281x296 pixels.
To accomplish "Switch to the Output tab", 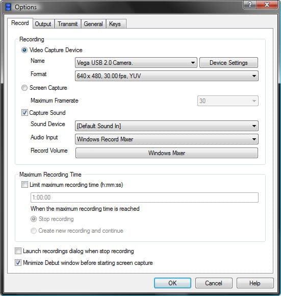I will coord(43,24).
